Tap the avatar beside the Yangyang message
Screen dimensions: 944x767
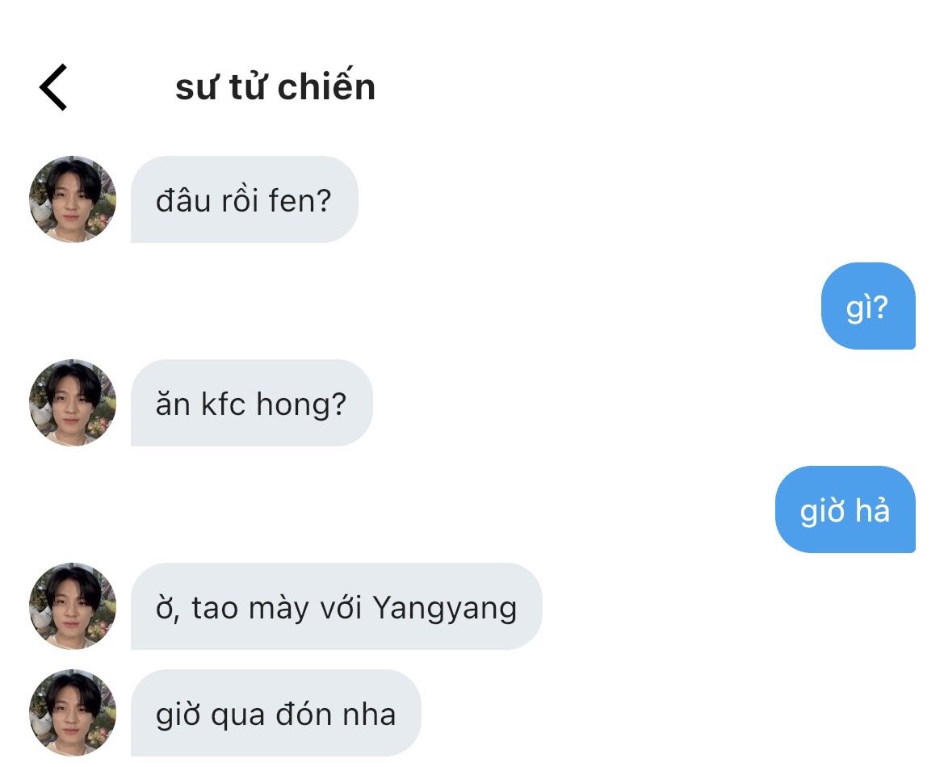tap(73, 606)
